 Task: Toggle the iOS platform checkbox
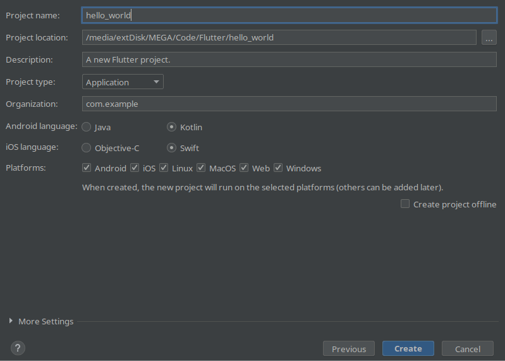135,168
